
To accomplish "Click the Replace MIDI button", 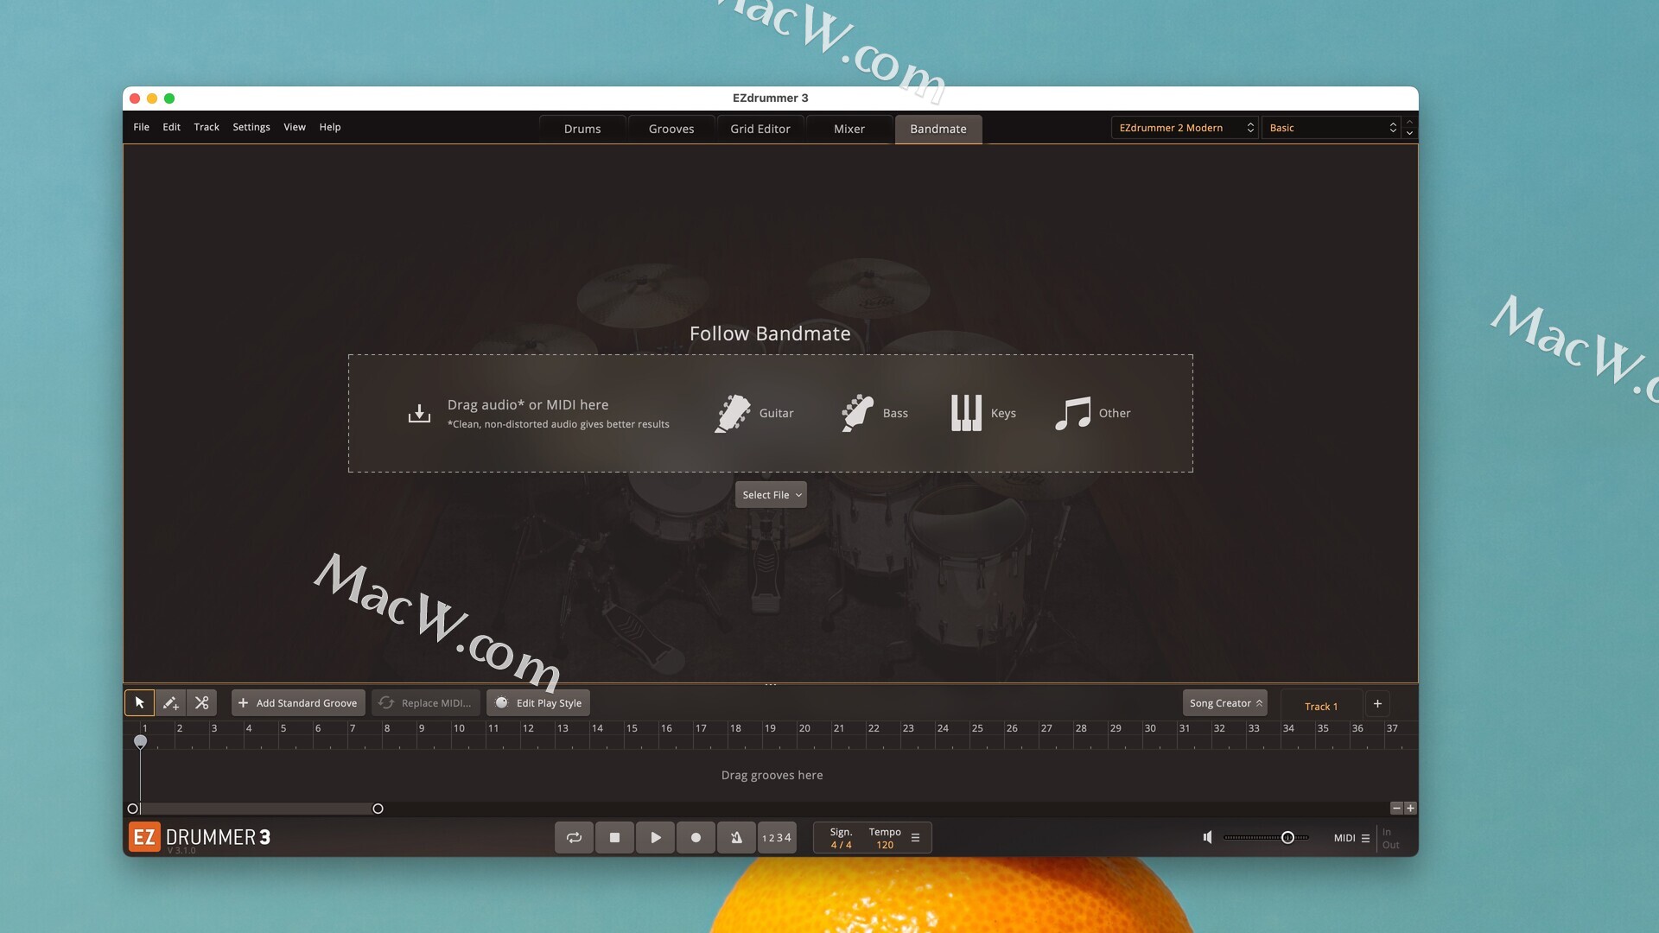I will 425,703.
